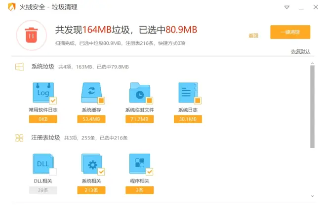Click the DLL相关 file icon
326x213 pixels.
43,164
